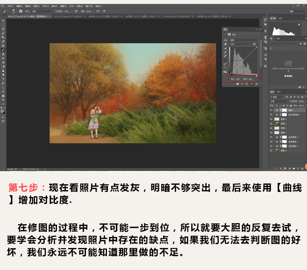Open the 3D panel cube icon
Image resolution: width=307 pixels, height=270 pixels.
265,66
